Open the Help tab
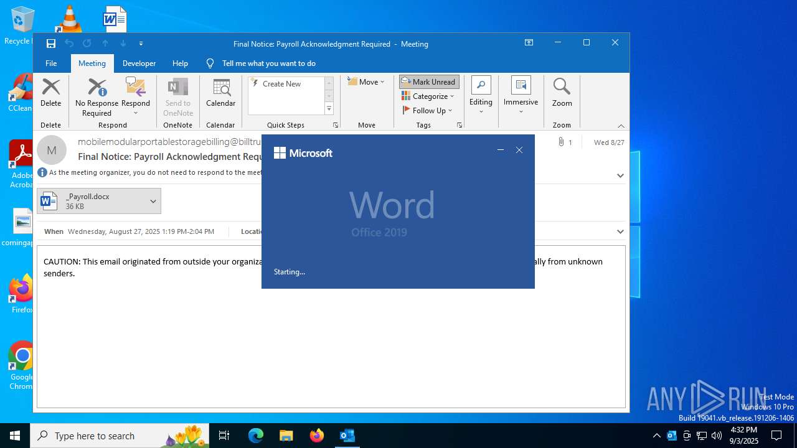This screenshot has width=797, height=448. pyautogui.click(x=180, y=63)
